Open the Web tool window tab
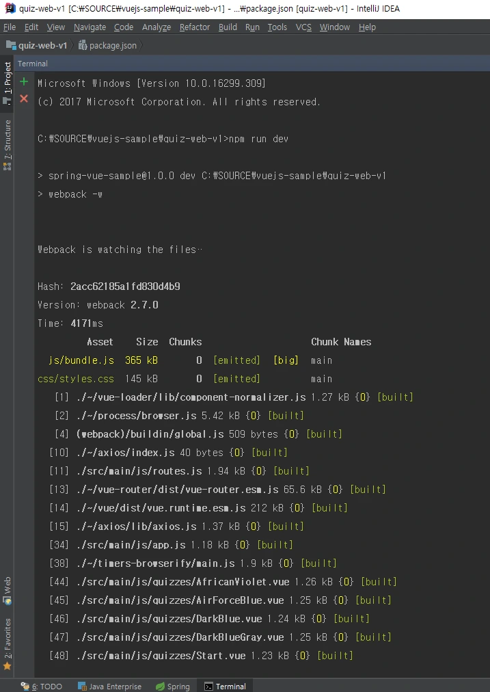The height and width of the screenshot is (692, 490). click(7, 591)
